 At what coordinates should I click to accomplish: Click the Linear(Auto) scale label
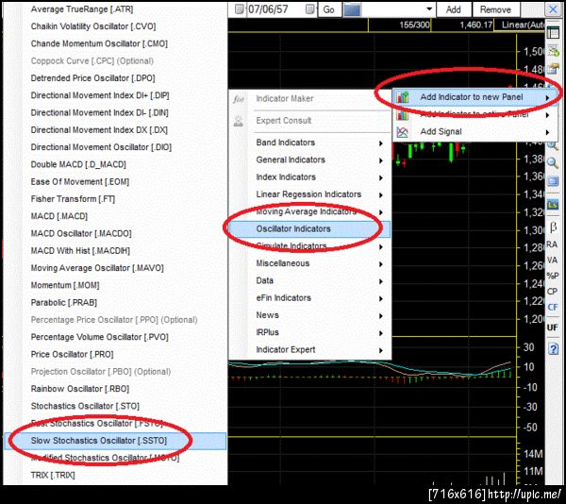523,25
